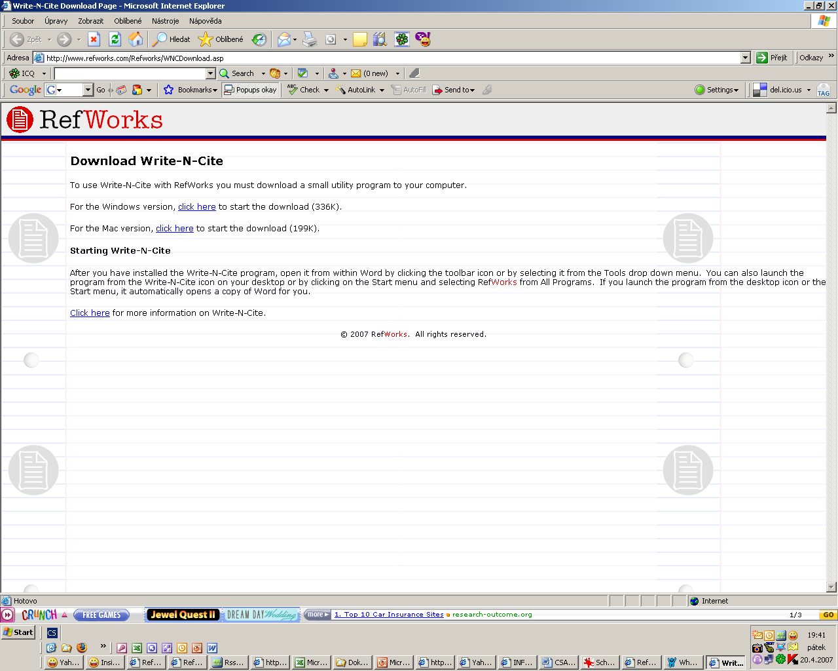Open the Soubor menu

point(23,21)
